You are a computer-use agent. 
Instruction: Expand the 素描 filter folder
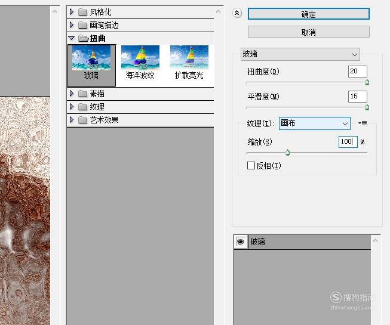tap(72, 94)
